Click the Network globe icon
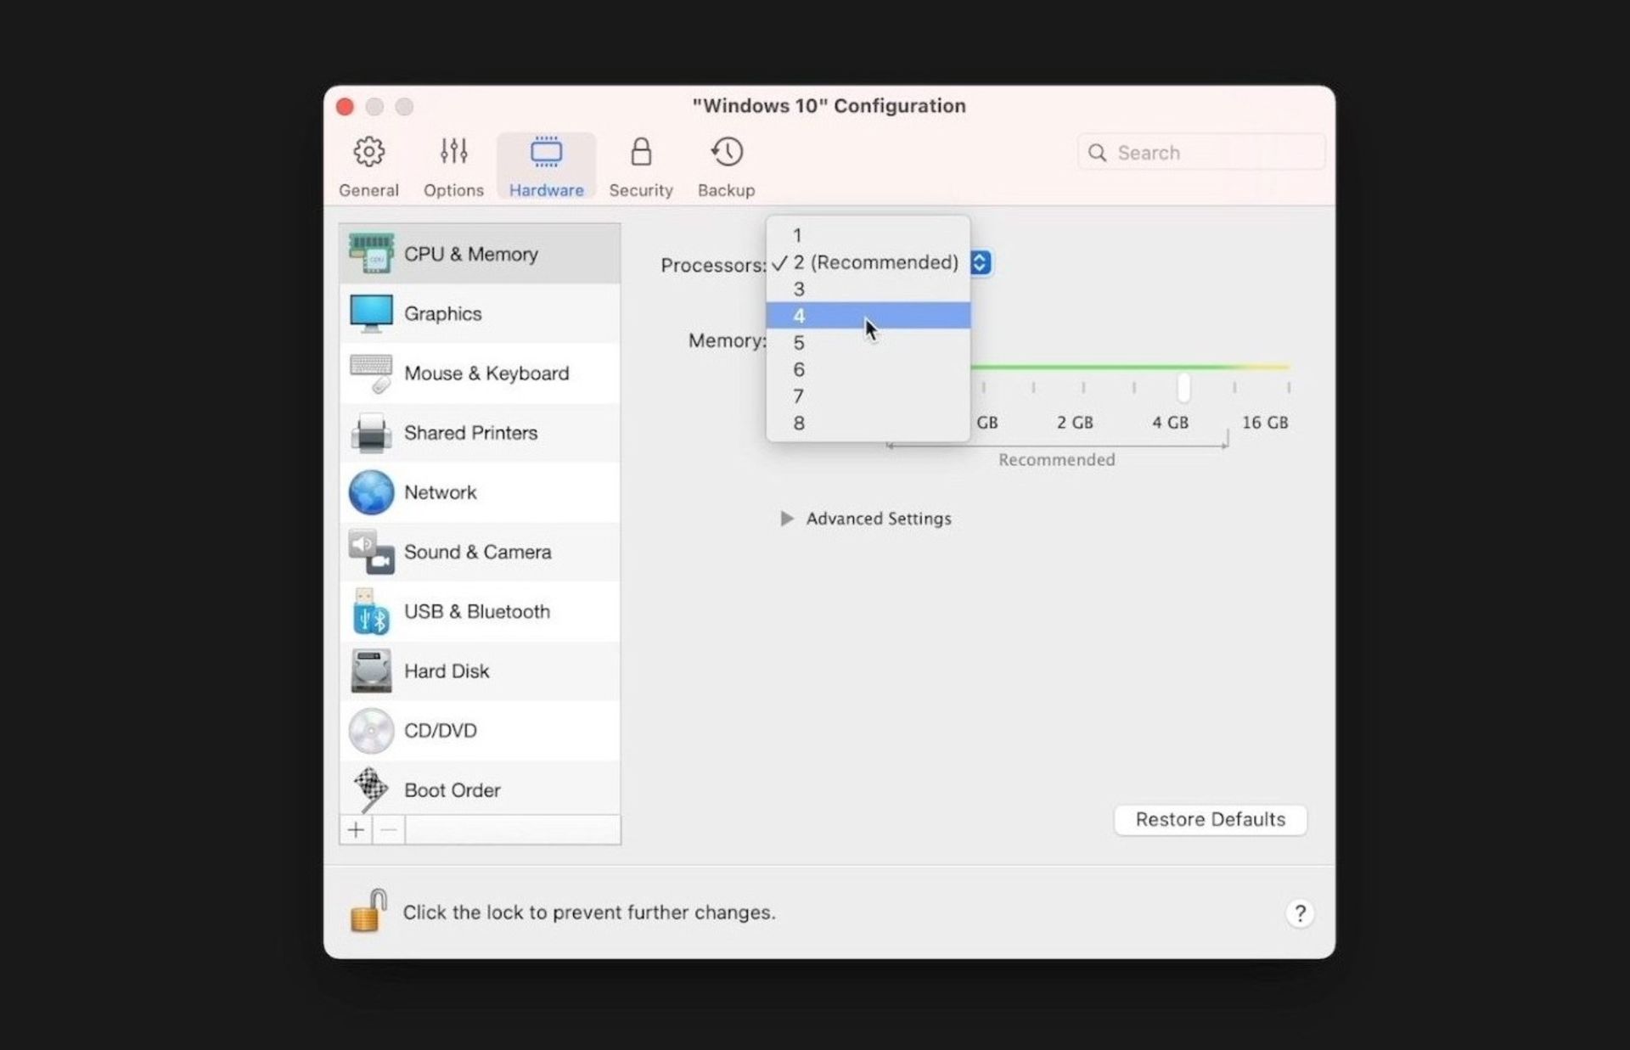 coord(371,492)
